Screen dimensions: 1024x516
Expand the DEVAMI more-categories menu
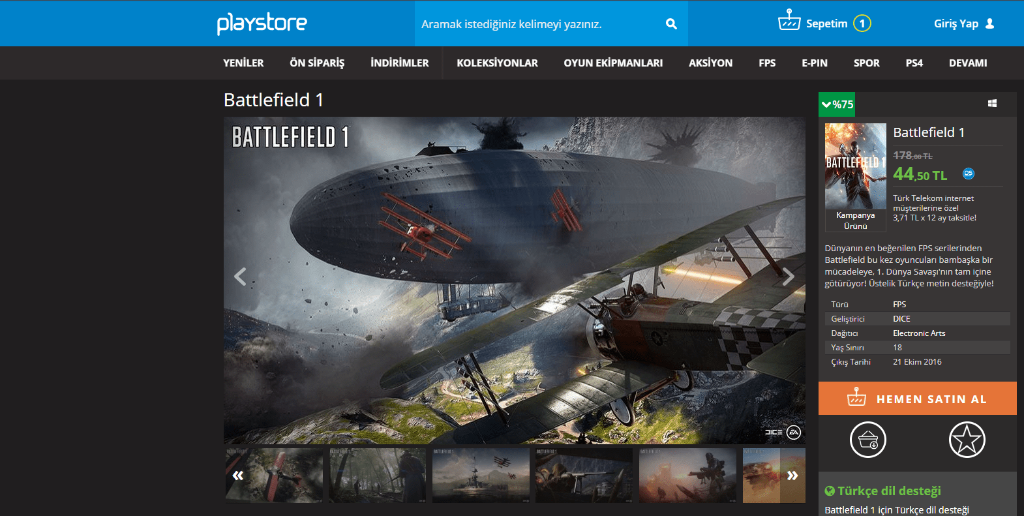(x=968, y=63)
